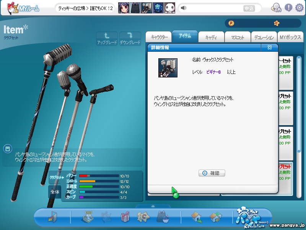Open the exclamation notice icon
Screen dimensions: 306x230
[x=288, y=8]
